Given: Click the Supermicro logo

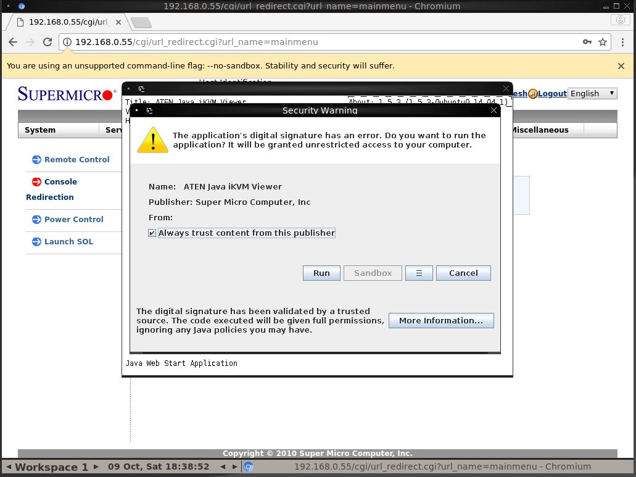Looking at the screenshot, I should [x=67, y=94].
